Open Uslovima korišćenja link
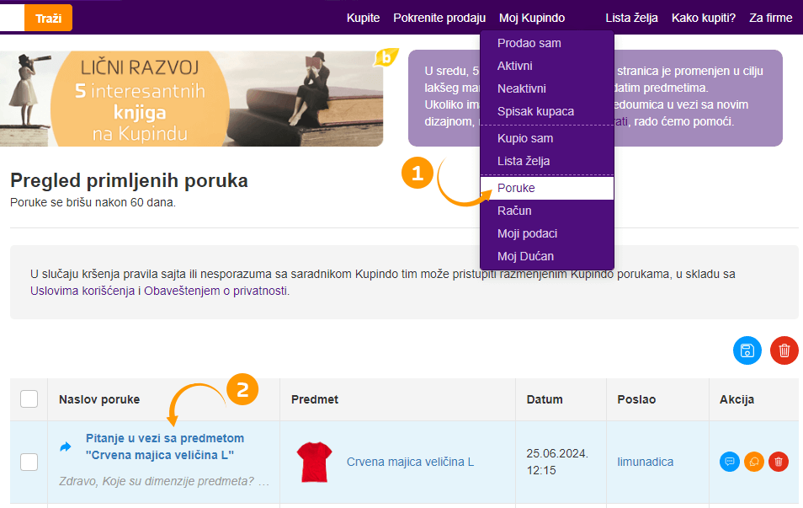The image size is (803, 508). 82,291
